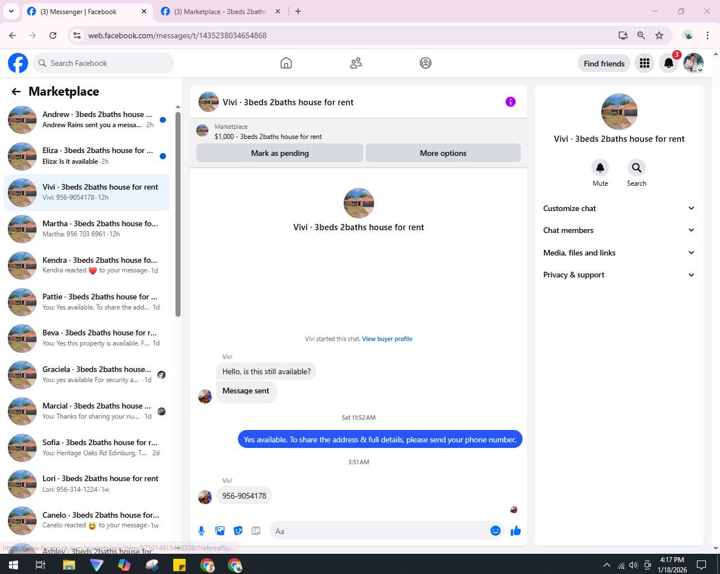Open volume control in system tray

click(634, 565)
